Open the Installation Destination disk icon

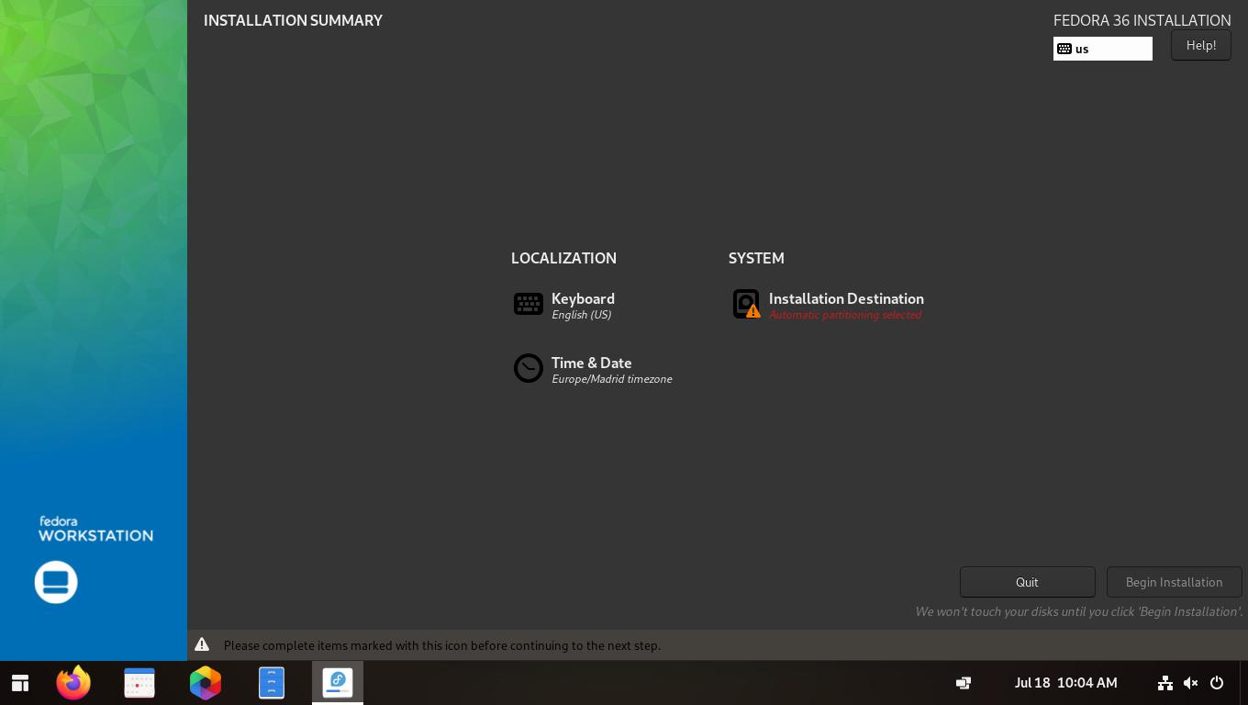[x=747, y=304]
